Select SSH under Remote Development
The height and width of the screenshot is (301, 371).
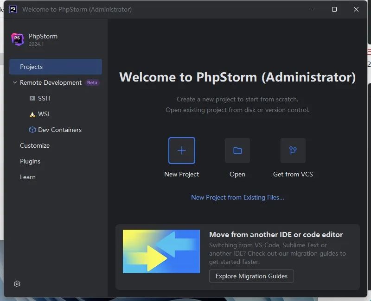click(x=44, y=98)
